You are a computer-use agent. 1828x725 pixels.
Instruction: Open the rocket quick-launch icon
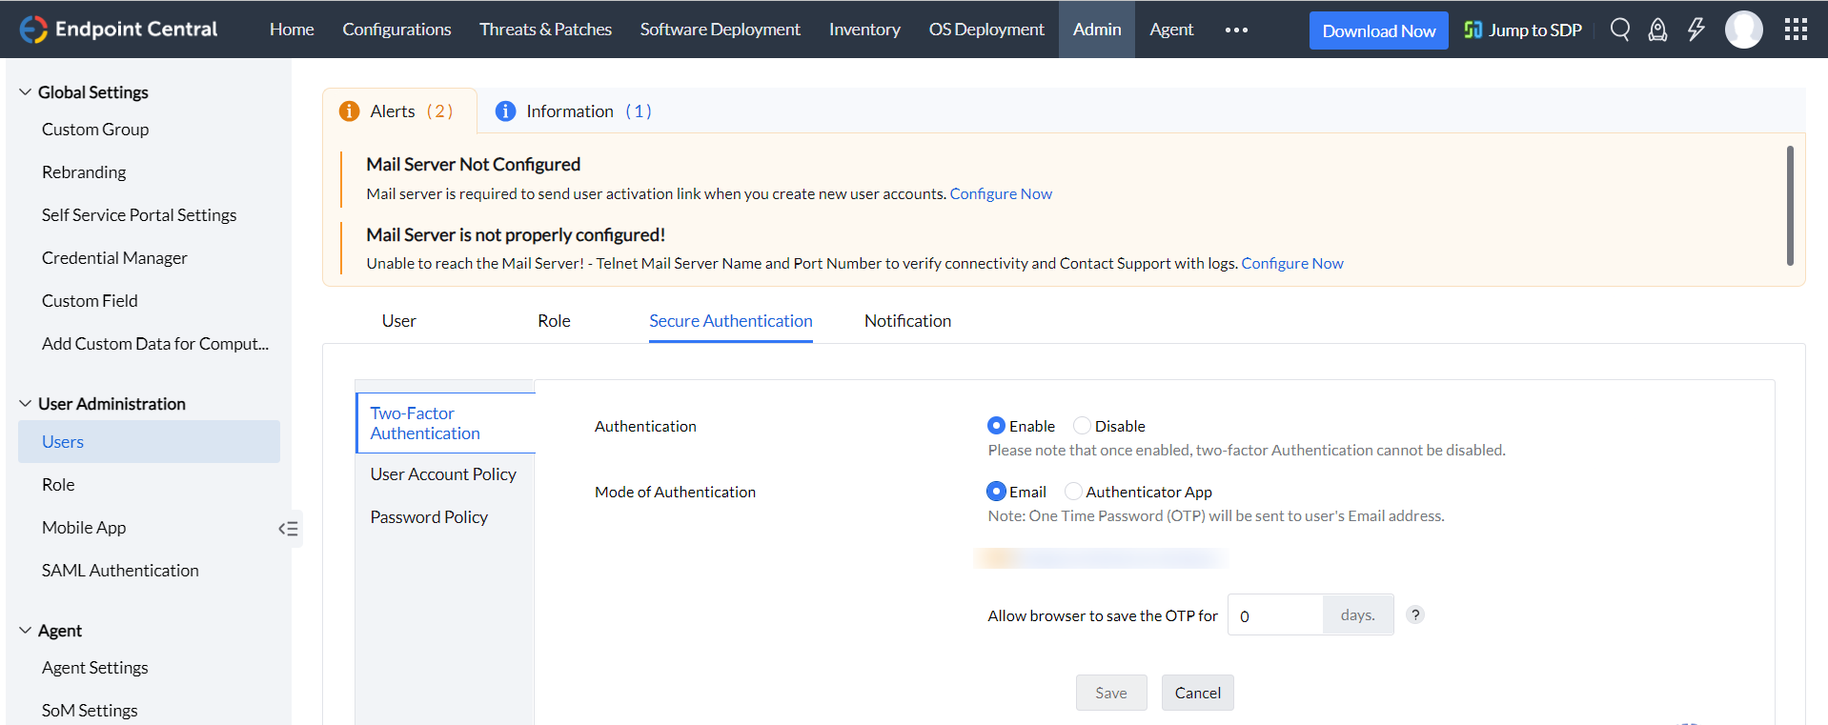point(1657,30)
